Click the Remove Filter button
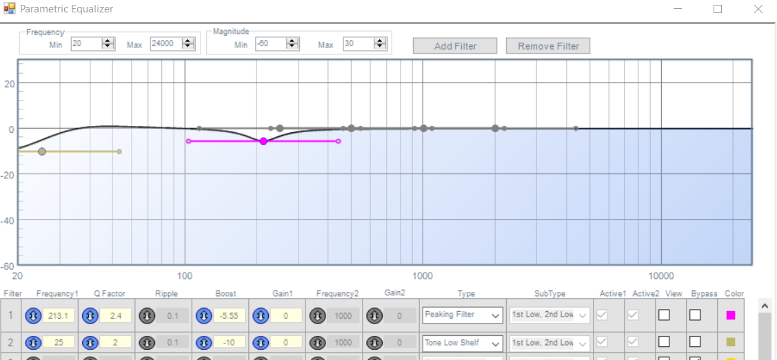777x360 pixels. click(x=547, y=46)
